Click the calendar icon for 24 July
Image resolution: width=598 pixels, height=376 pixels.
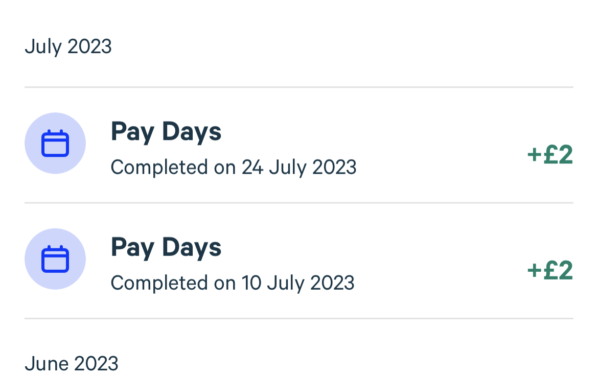55,143
